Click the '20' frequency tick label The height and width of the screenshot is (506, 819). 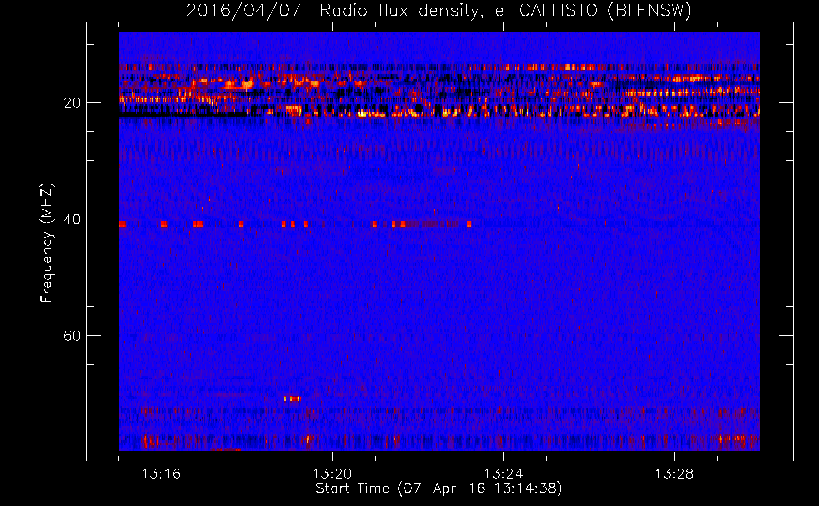(x=72, y=103)
